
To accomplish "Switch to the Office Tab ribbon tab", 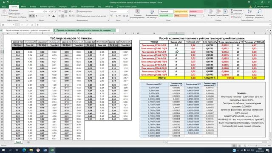I will point(109,7).
